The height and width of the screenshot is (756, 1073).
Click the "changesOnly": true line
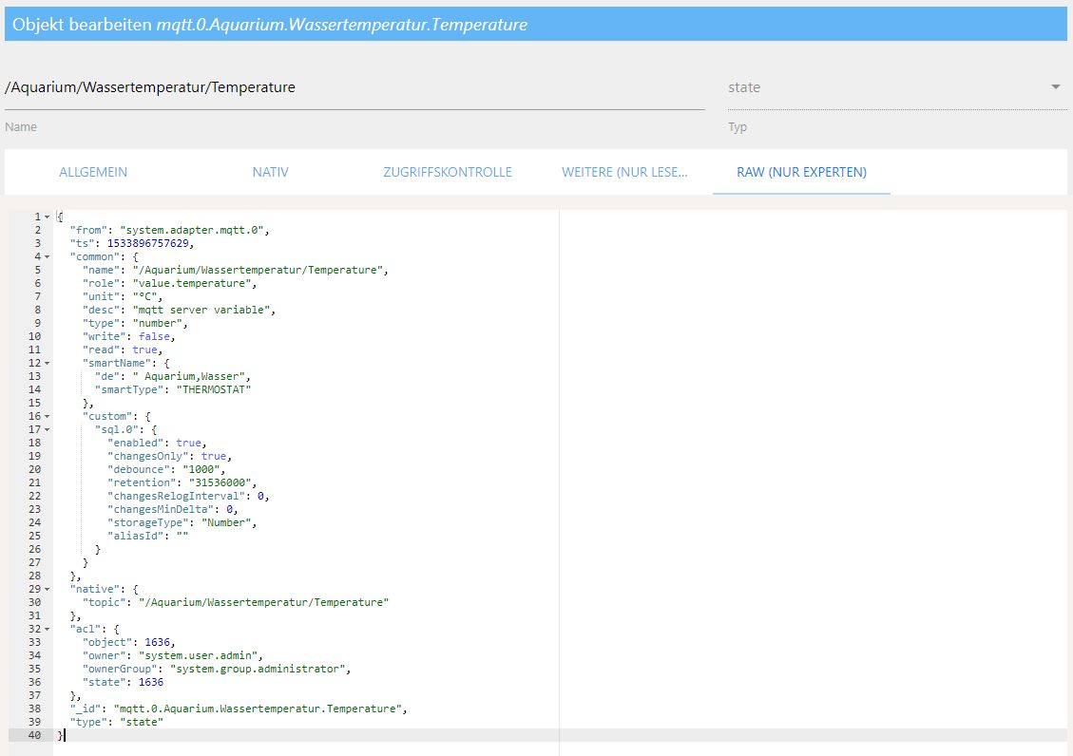point(170,456)
